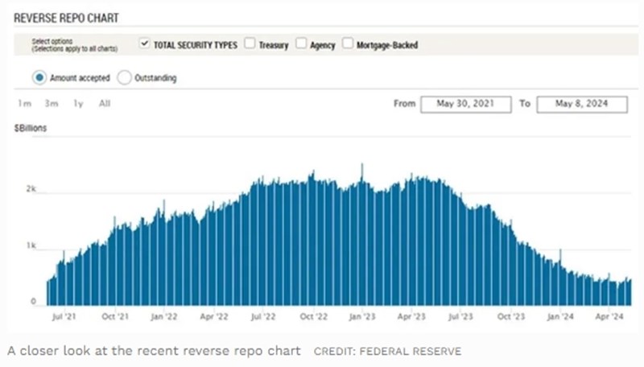Click the Oct '21 x-axis label
644x367 pixels.
[114, 318]
